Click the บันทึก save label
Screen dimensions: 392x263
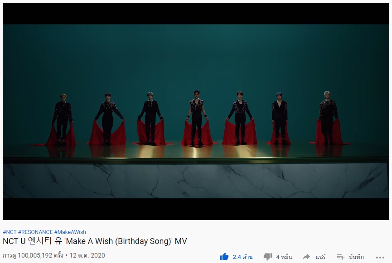point(356,257)
